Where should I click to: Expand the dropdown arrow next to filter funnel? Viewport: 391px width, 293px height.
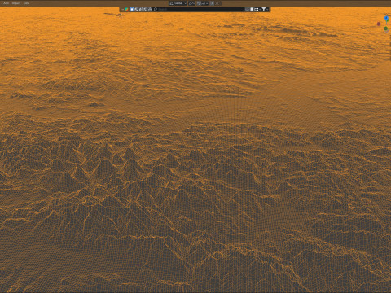[267, 10]
